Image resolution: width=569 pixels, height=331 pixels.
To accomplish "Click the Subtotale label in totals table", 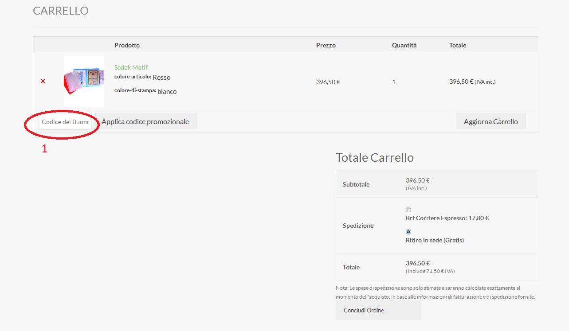I will pyautogui.click(x=356, y=184).
